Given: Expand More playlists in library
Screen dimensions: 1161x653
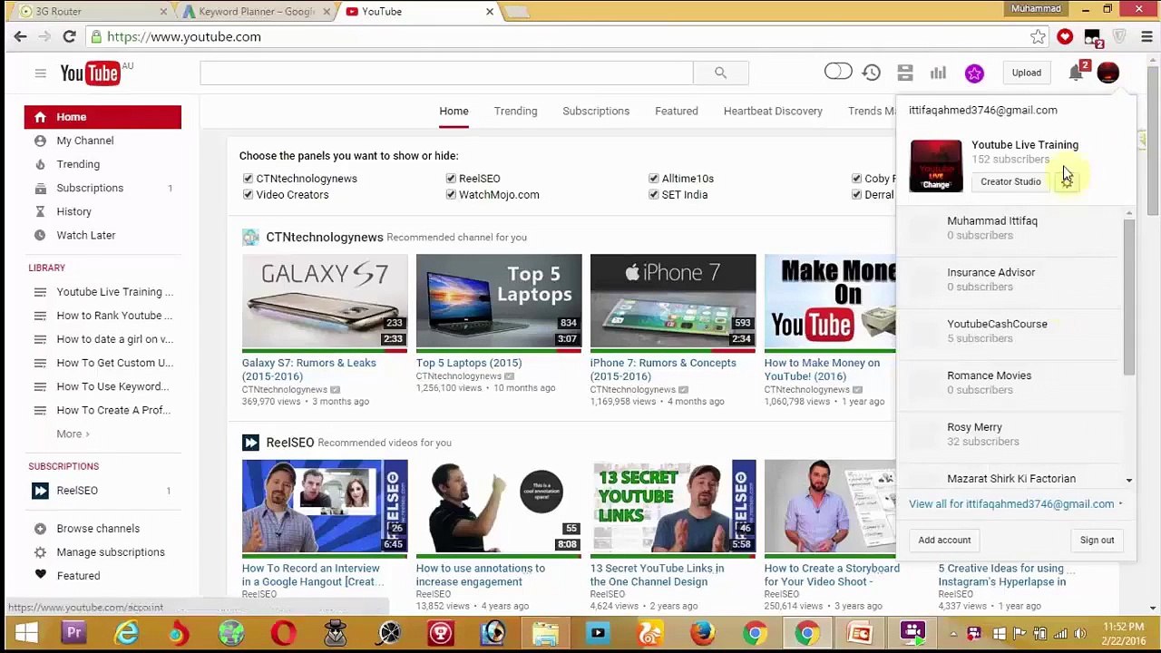Looking at the screenshot, I should [73, 434].
